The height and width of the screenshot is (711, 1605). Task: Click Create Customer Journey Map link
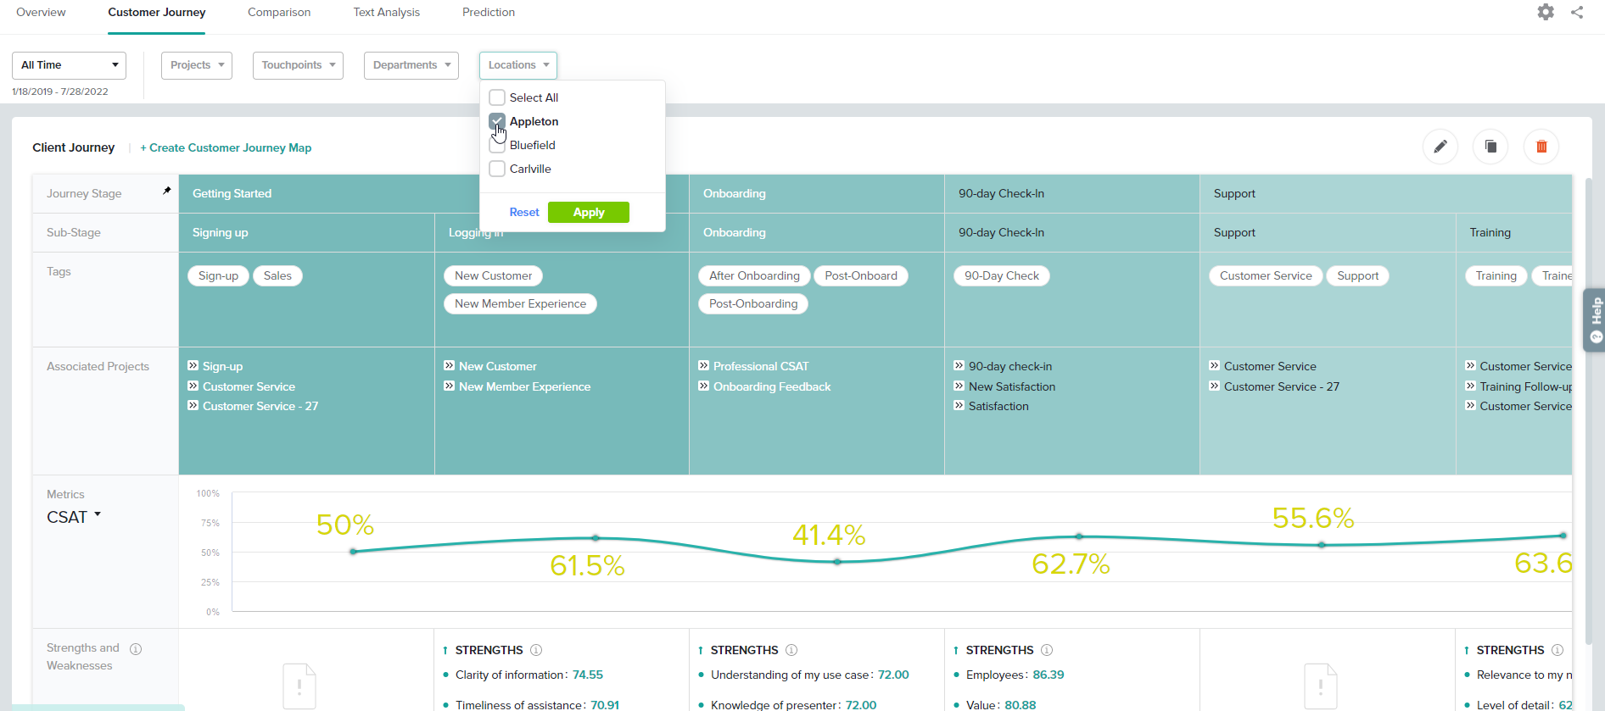226,147
